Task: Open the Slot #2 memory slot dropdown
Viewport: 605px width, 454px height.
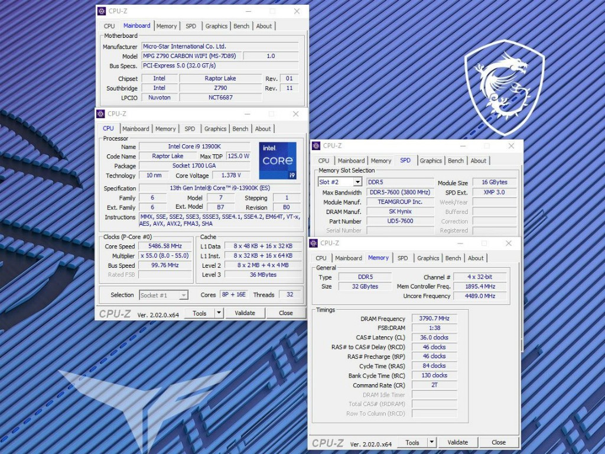Action: pyautogui.click(x=357, y=183)
